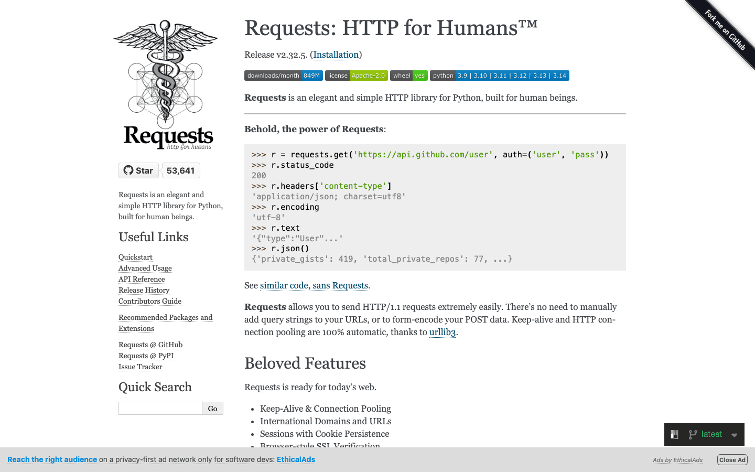Open the Python versions badge
Image resolution: width=755 pixels, height=472 pixels.
click(x=499, y=75)
